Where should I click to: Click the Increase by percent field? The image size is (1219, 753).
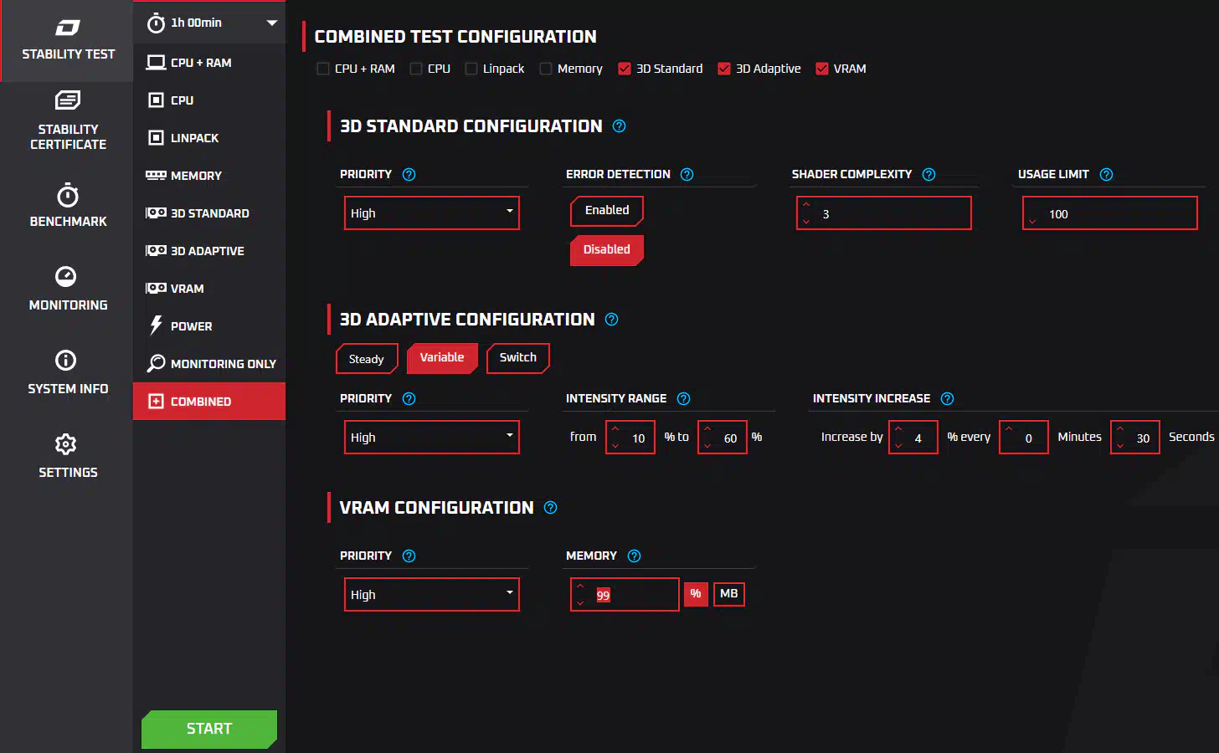pyautogui.click(x=913, y=438)
